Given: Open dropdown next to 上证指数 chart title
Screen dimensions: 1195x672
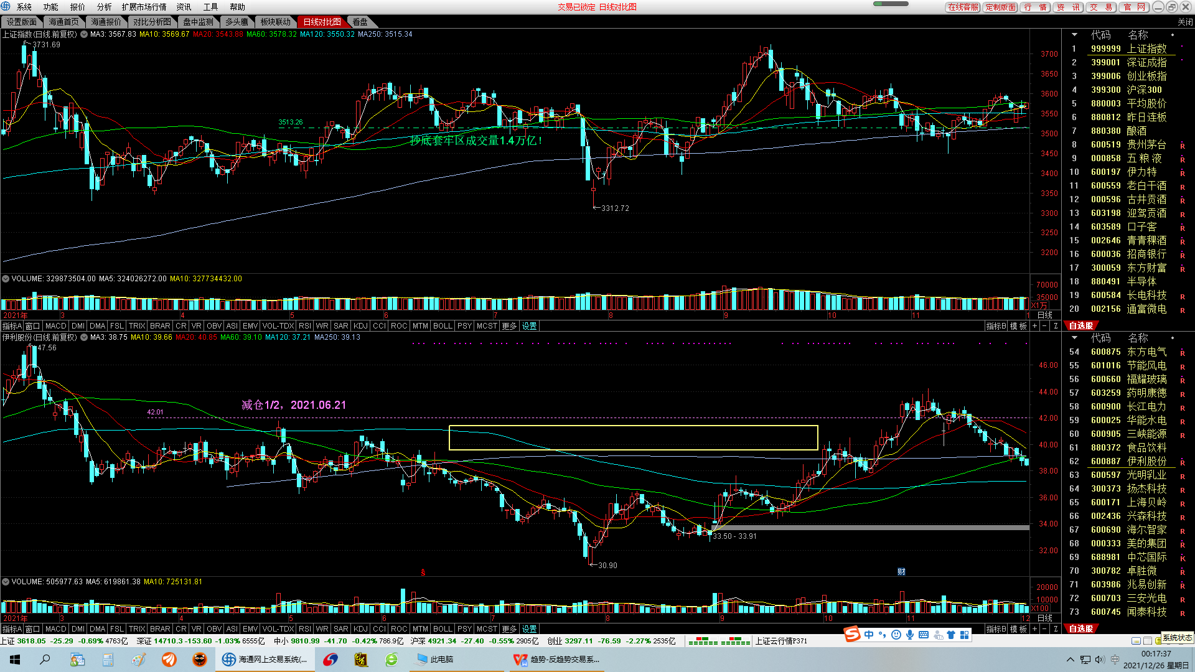Looking at the screenshot, I should 83,34.
